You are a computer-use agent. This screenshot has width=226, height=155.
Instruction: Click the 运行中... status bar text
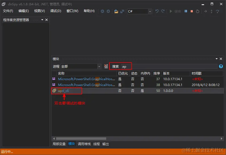point(7,152)
